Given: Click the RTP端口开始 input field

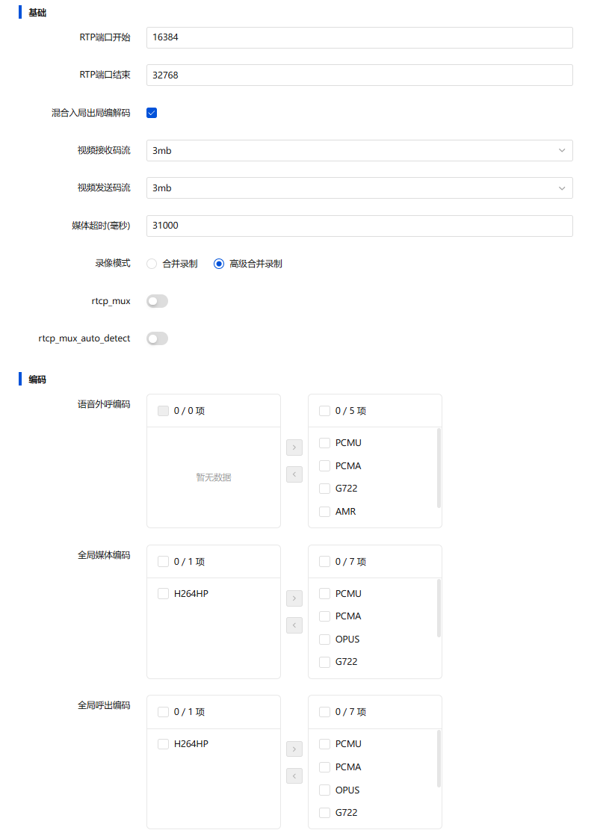Looking at the screenshot, I should 359,38.
